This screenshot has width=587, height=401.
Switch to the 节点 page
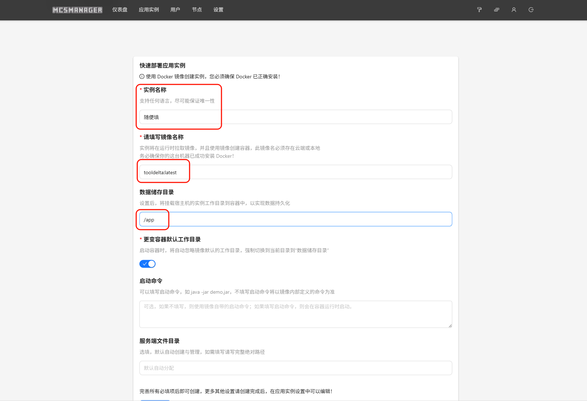point(197,10)
